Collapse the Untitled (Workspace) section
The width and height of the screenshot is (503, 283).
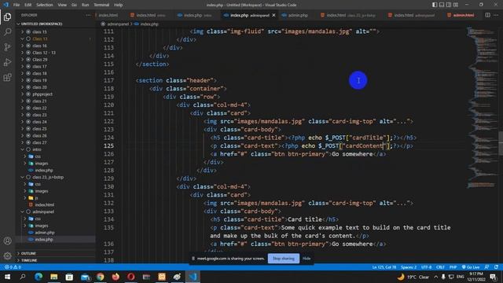click(x=42, y=24)
